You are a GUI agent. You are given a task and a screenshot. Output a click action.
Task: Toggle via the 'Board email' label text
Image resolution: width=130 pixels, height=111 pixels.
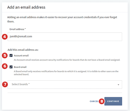pos(20,67)
